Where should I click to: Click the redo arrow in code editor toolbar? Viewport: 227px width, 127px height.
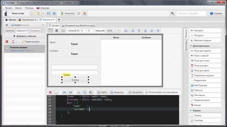(71, 92)
